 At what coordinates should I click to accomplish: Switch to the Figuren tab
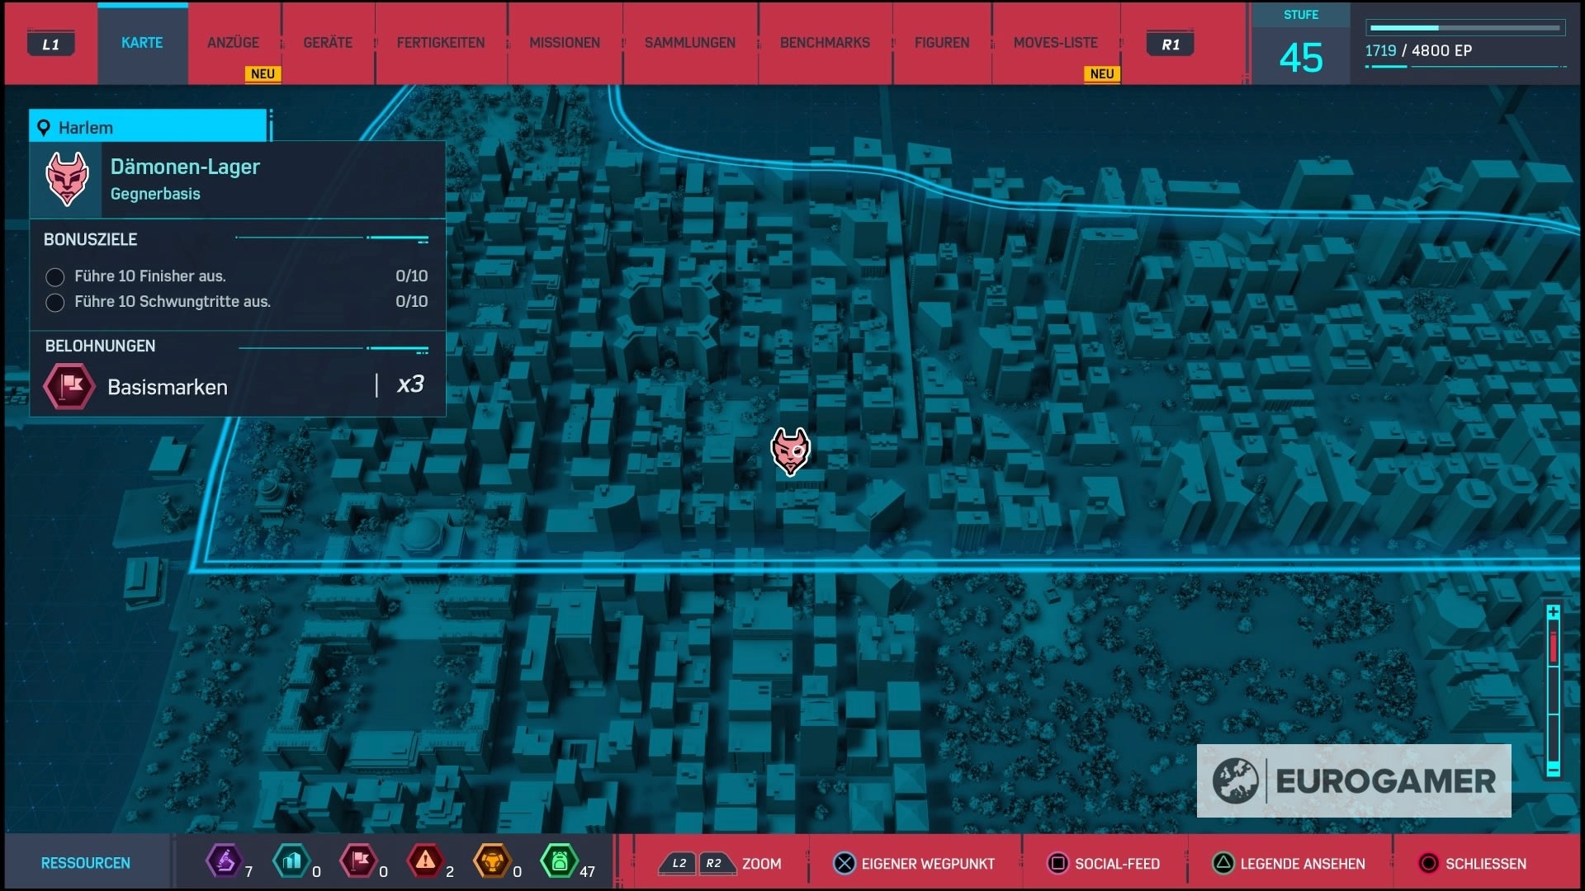942,43
